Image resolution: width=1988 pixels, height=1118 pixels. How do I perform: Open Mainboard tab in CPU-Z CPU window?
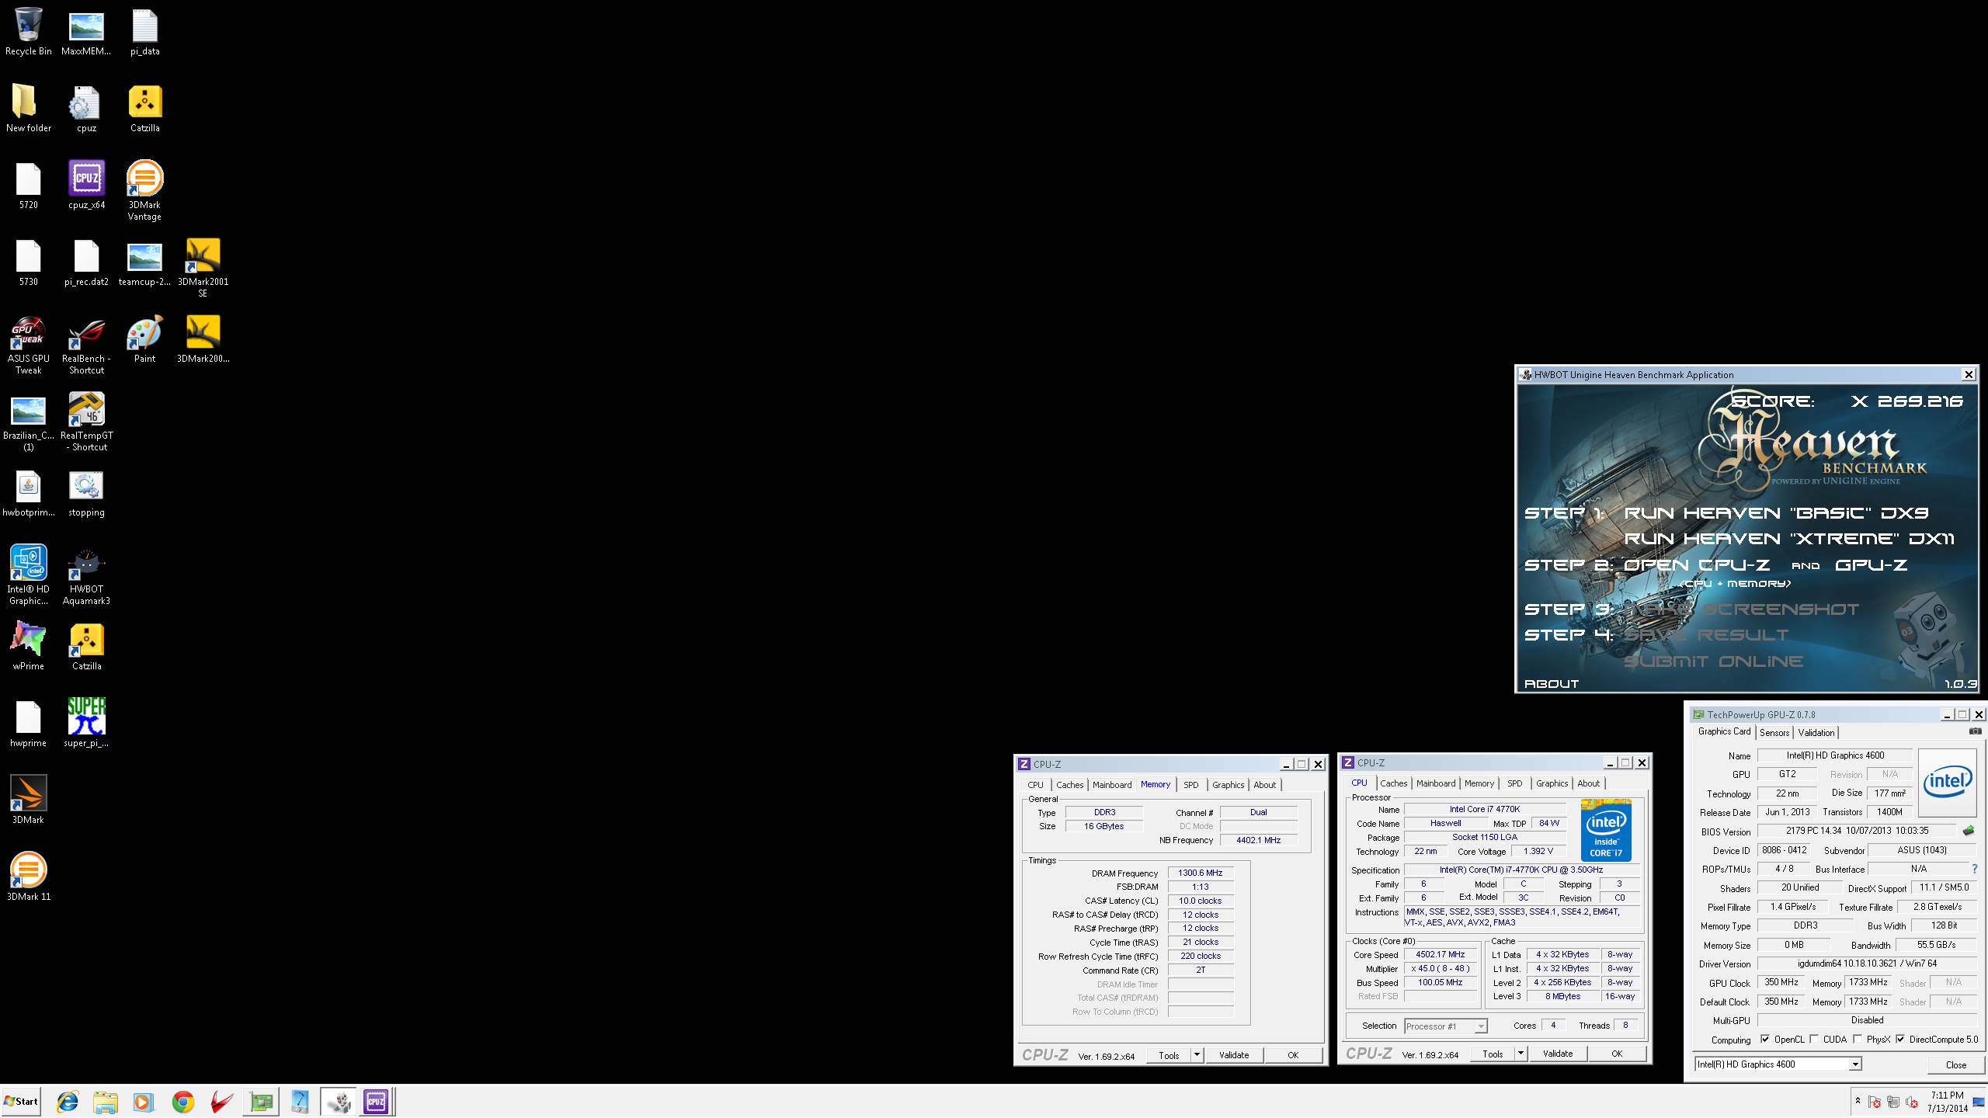tap(1436, 783)
